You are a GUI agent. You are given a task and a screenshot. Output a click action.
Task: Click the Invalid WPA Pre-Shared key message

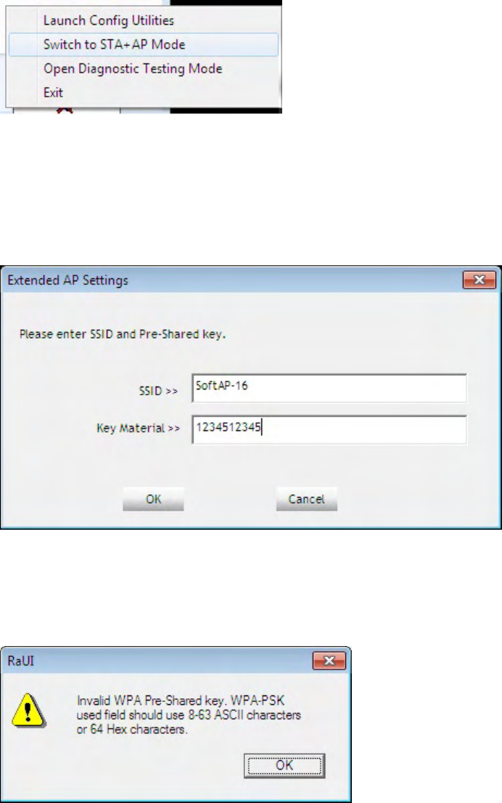(189, 715)
